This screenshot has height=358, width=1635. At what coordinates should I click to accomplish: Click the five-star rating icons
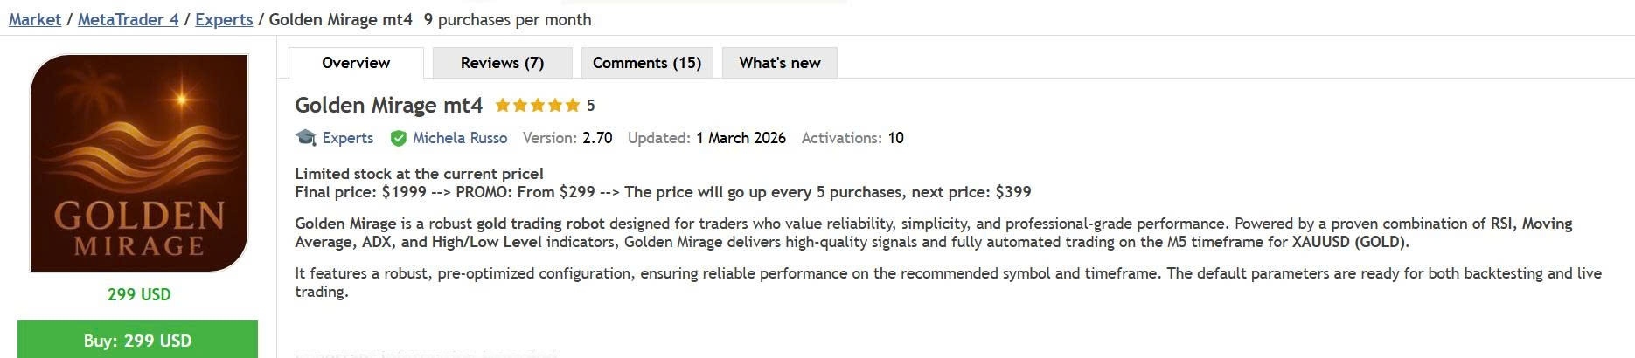537,106
